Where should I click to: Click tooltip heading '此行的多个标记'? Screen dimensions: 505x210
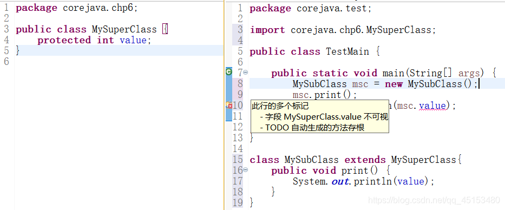(x=280, y=106)
